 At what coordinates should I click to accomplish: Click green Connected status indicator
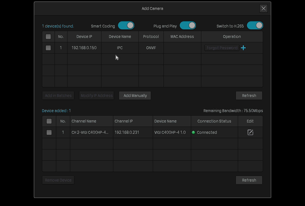click(x=193, y=132)
